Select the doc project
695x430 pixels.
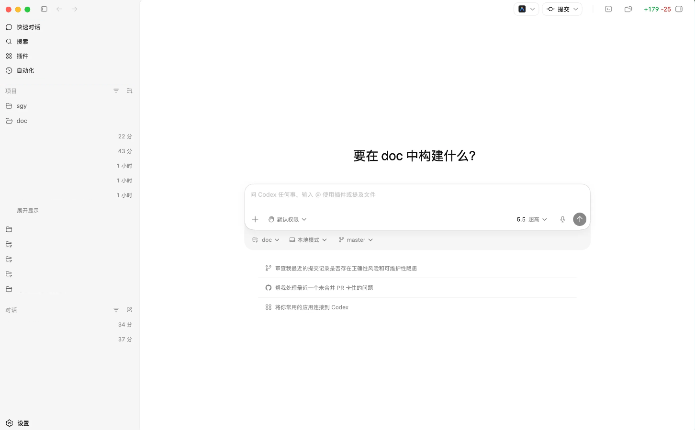70,121
